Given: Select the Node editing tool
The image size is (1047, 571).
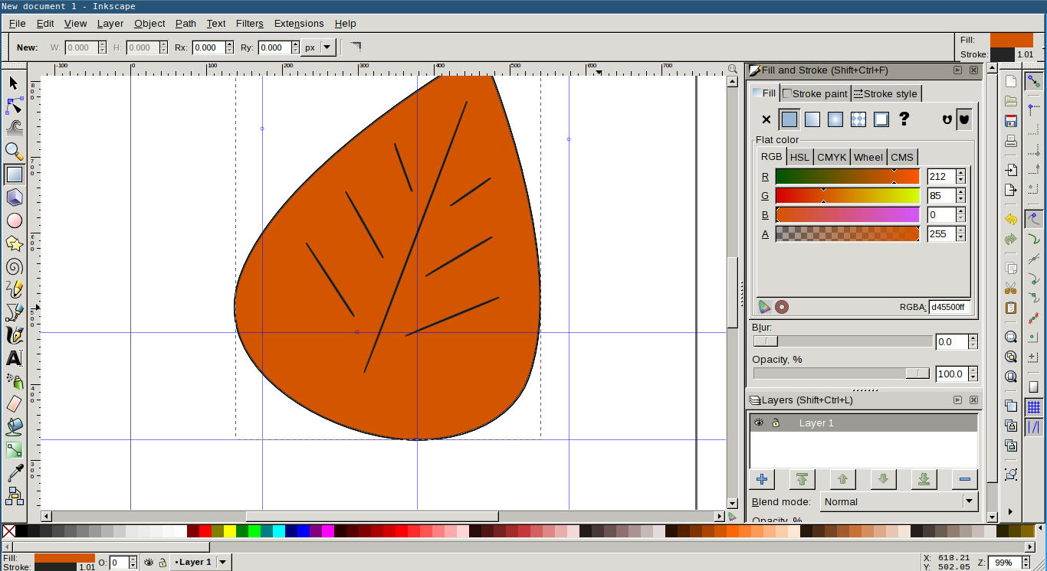Looking at the screenshot, I should coord(14,106).
